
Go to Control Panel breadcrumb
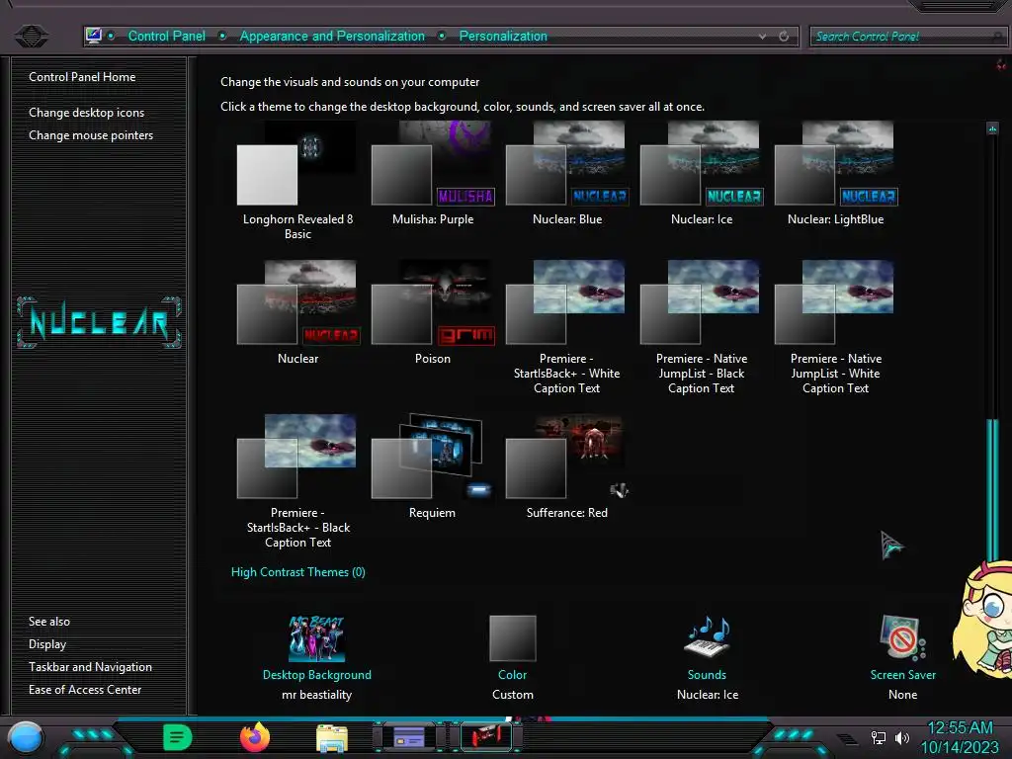pyautogui.click(x=166, y=37)
